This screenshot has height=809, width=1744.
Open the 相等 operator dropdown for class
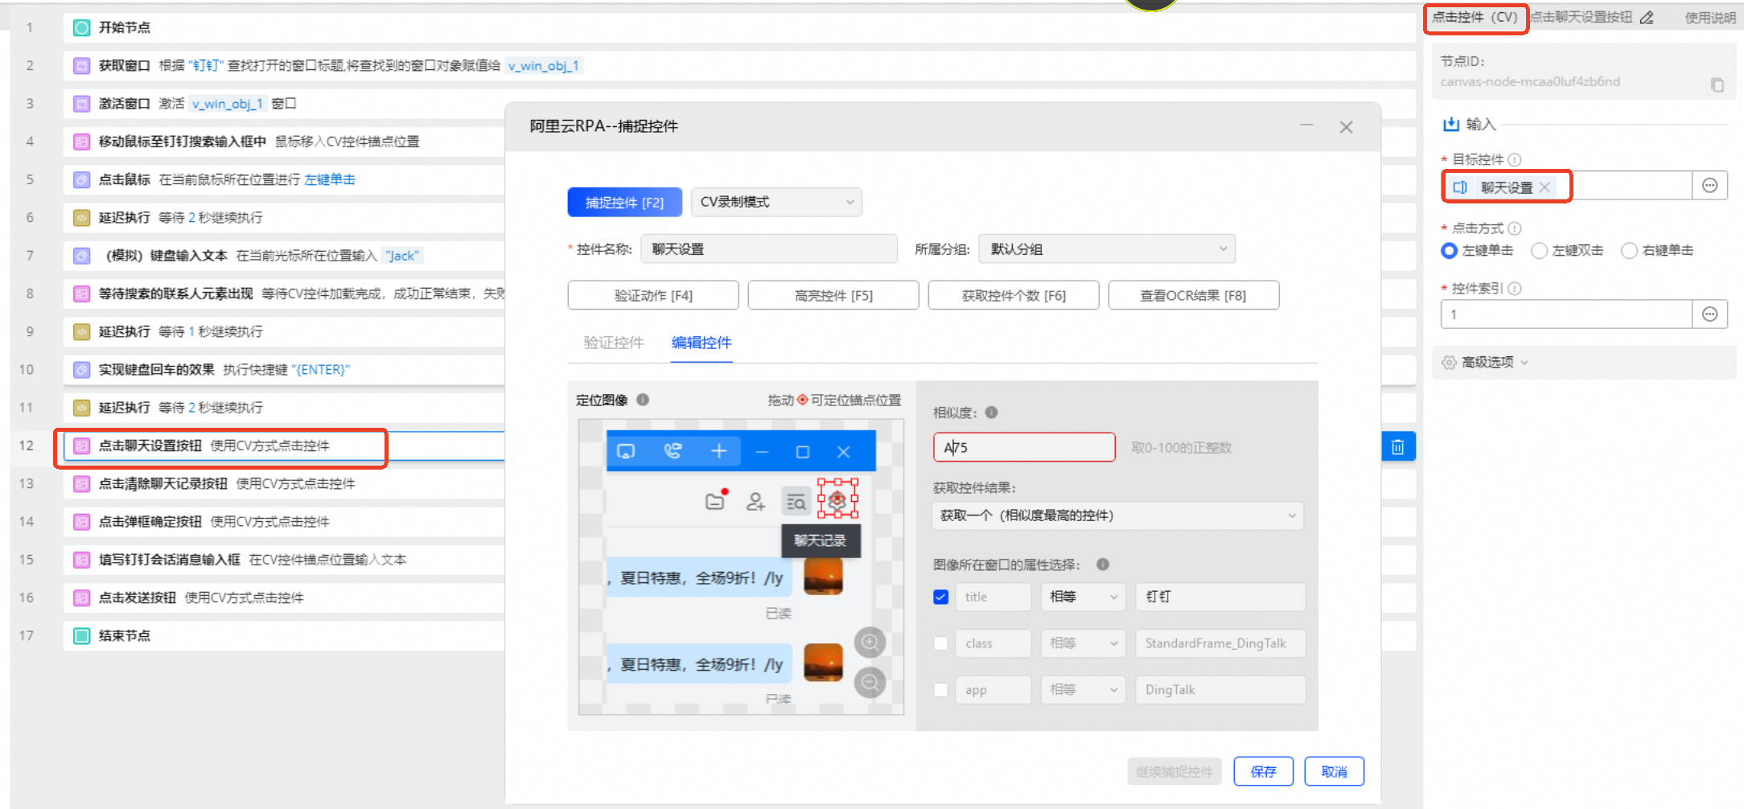click(1083, 643)
